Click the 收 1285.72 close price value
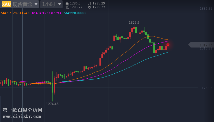This screenshot has height=122, width=214. (x=96, y=7)
